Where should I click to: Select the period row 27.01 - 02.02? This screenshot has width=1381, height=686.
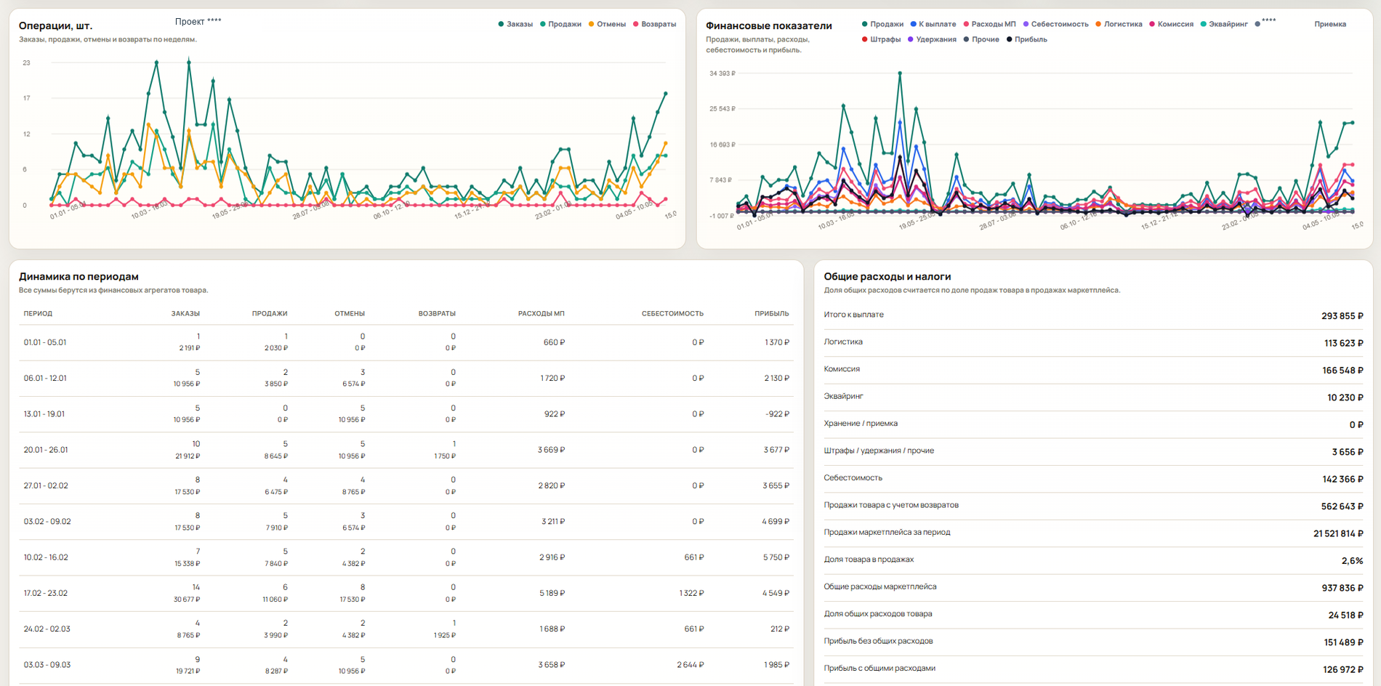[x=406, y=485]
